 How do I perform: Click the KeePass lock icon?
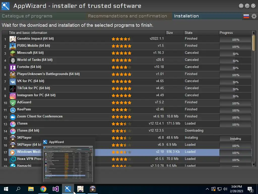(x=13, y=110)
